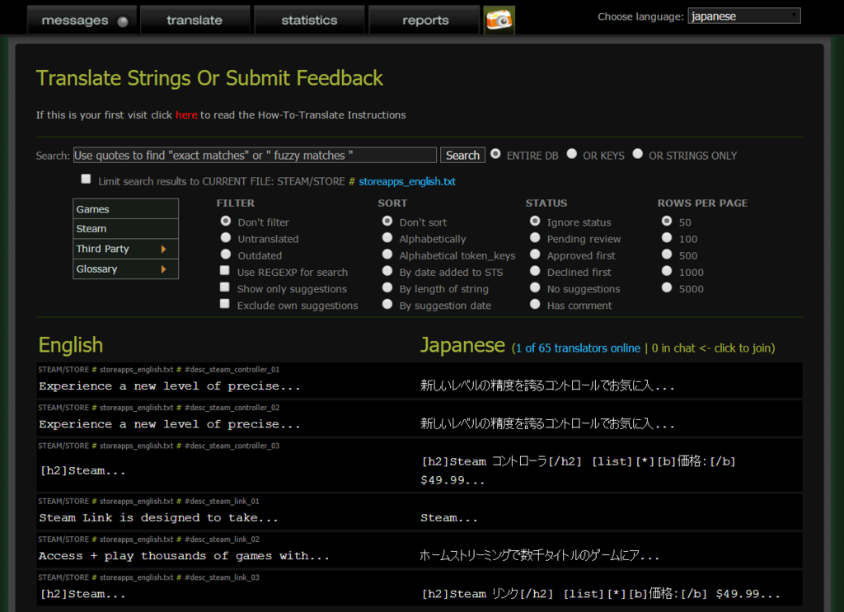Image resolution: width=844 pixels, height=612 pixels.
Task: Open 'Steam Link is designed to take...' string
Action: pos(158,518)
